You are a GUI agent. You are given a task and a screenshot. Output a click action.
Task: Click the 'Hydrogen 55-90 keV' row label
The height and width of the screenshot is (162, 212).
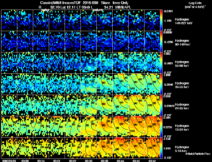pos(182,64)
